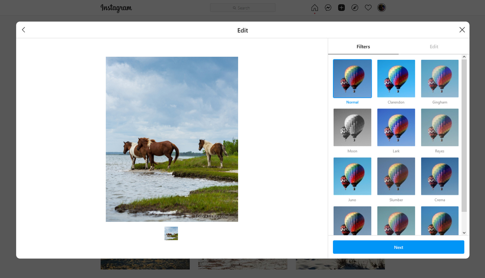Apply the Reyes filter

(x=439, y=127)
